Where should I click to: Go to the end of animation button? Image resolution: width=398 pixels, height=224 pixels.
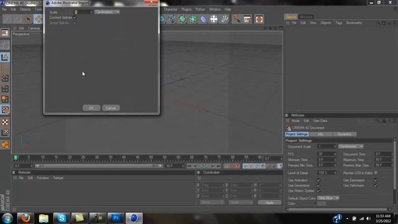click(218, 166)
